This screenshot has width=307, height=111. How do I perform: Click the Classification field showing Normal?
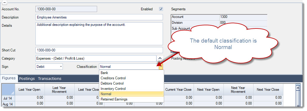click(x=129, y=67)
